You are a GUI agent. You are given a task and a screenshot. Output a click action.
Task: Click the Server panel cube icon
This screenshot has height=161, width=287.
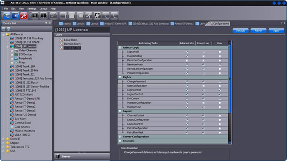pos(58,156)
